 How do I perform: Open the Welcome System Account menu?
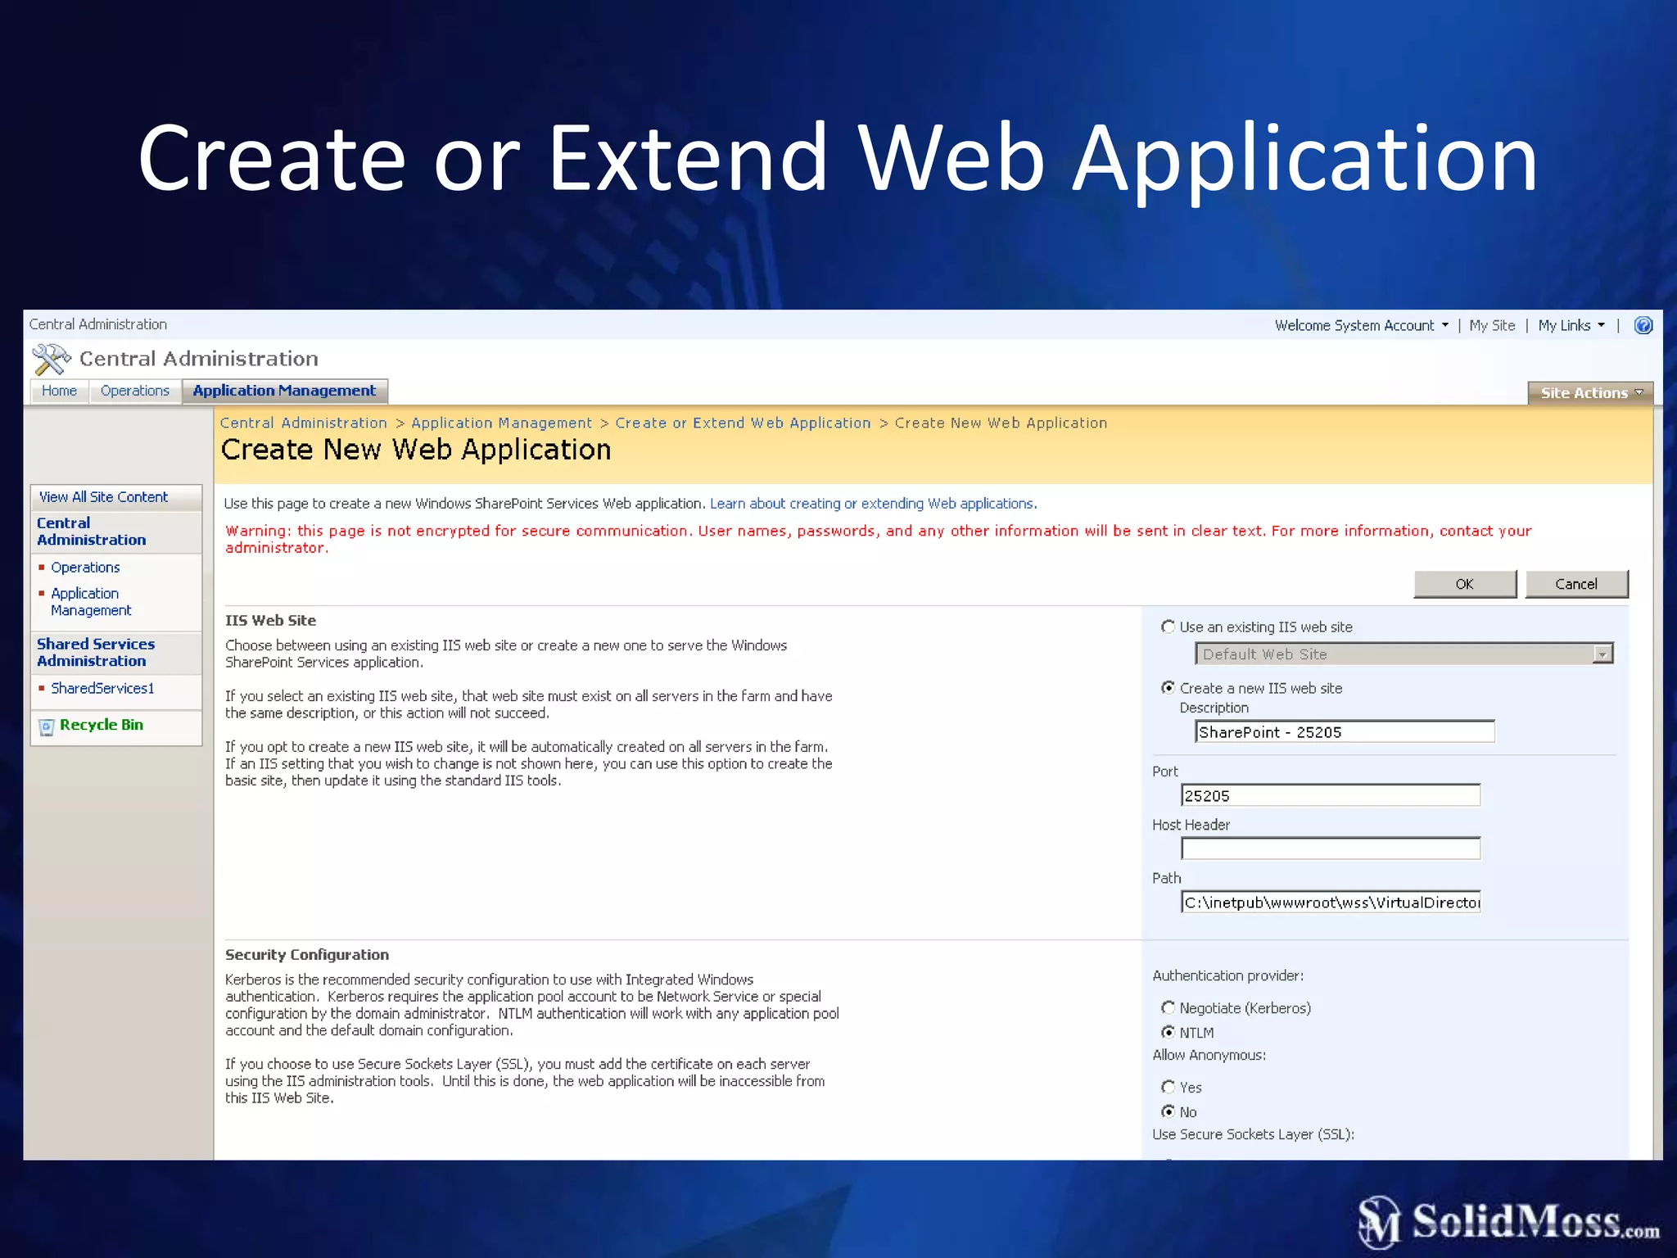[x=1361, y=325]
